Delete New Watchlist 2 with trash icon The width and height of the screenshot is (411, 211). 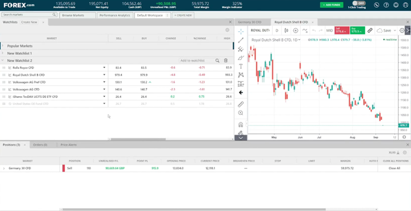(x=226, y=61)
